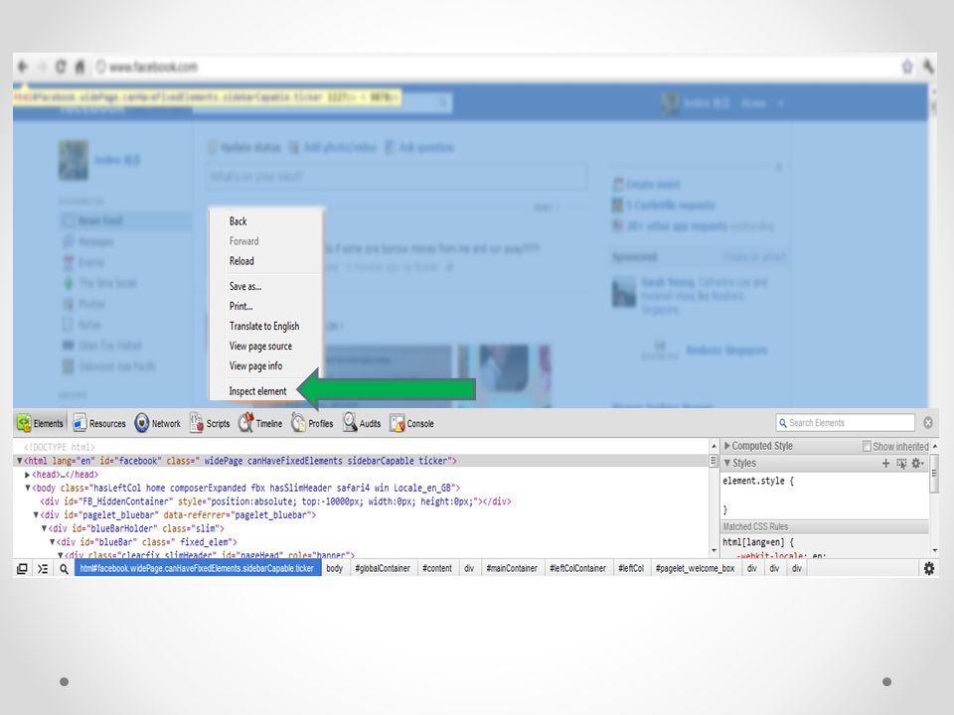954x715 pixels.
Task: Open the Console panel
Action: pos(411,423)
